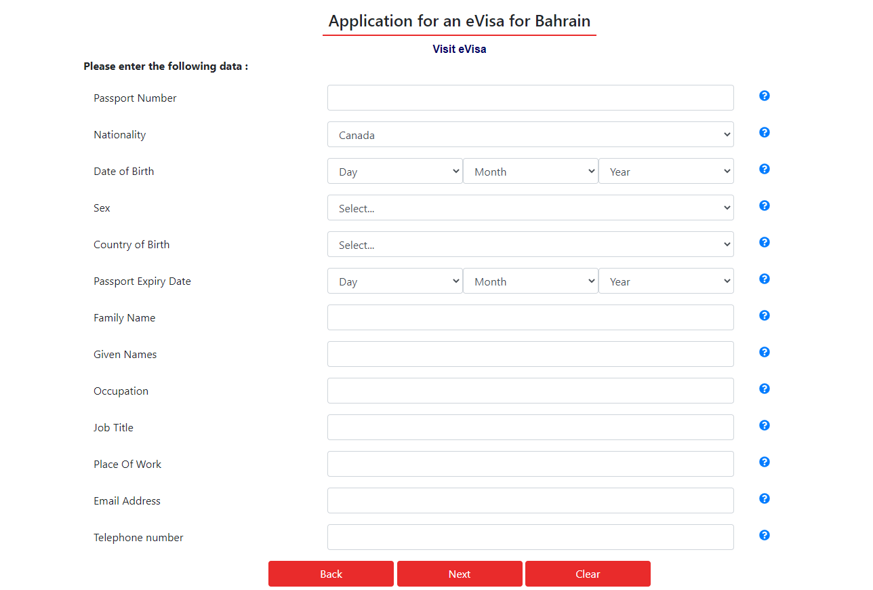Click the Next button
This screenshot has height=590, width=873.
click(x=460, y=574)
